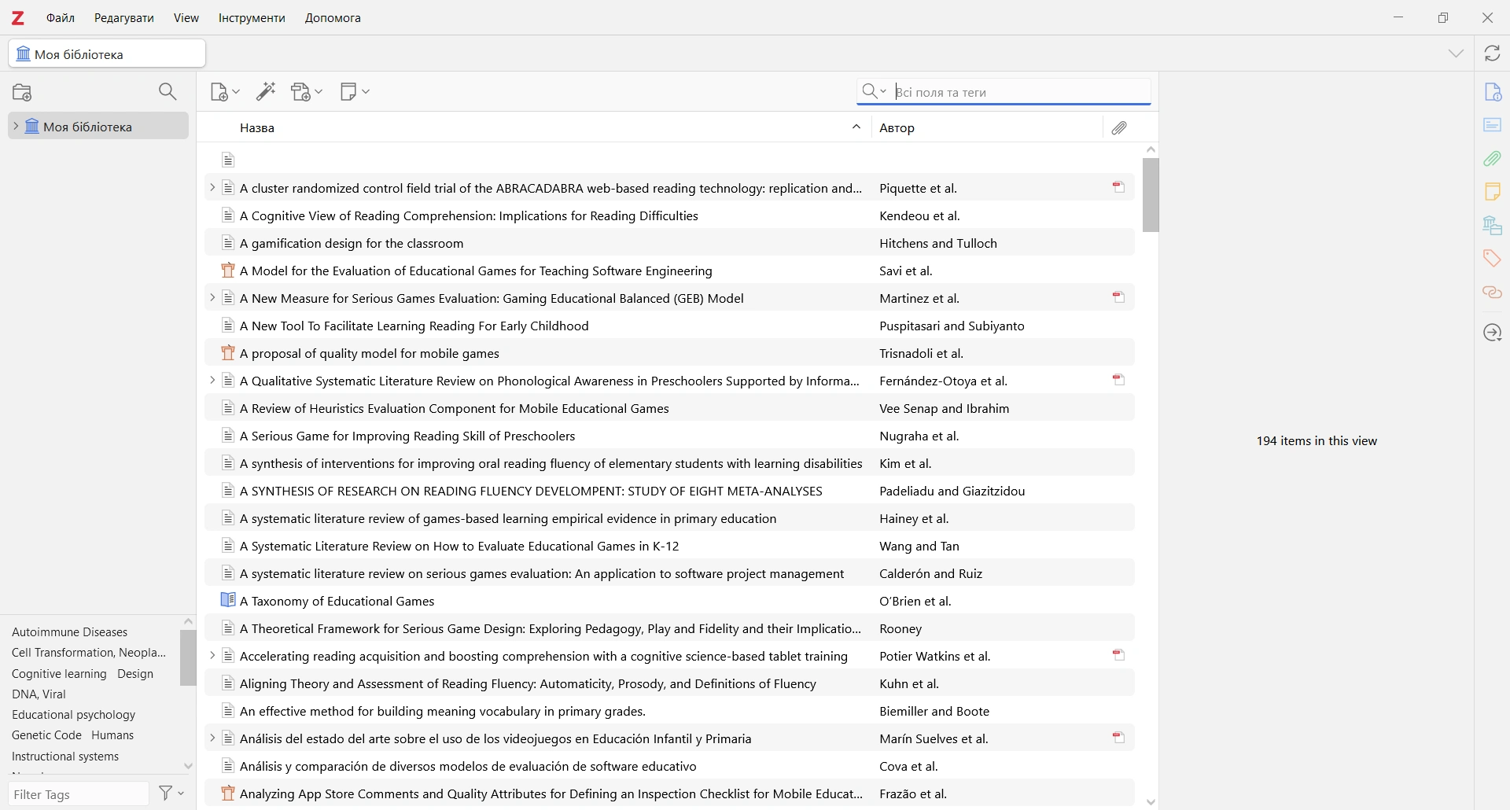Click the item list vertical scrollbar thumb

pyautogui.click(x=1151, y=195)
